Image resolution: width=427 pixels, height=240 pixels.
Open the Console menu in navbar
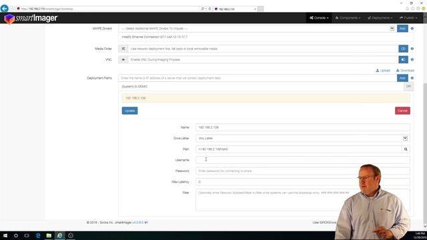(x=319, y=18)
